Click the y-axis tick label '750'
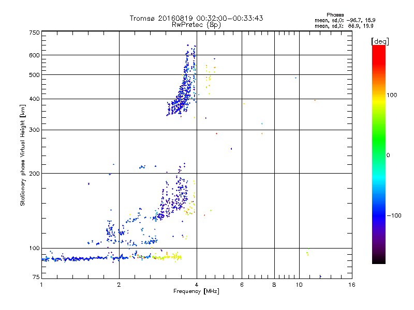This screenshot has width=414, height=310. click(x=34, y=33)
